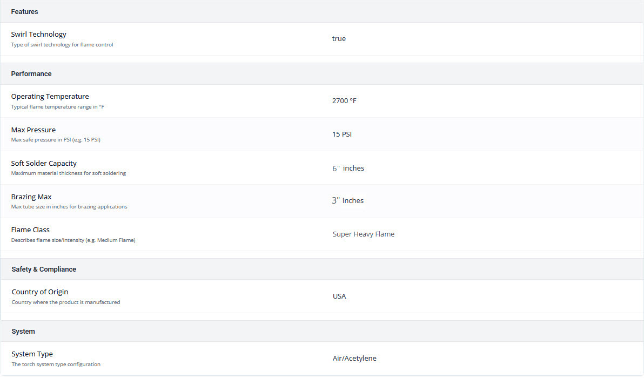The height and width of the screenshot is (378, 644).
Task: Click the Country of Origin label
Action: click(40, 292)
